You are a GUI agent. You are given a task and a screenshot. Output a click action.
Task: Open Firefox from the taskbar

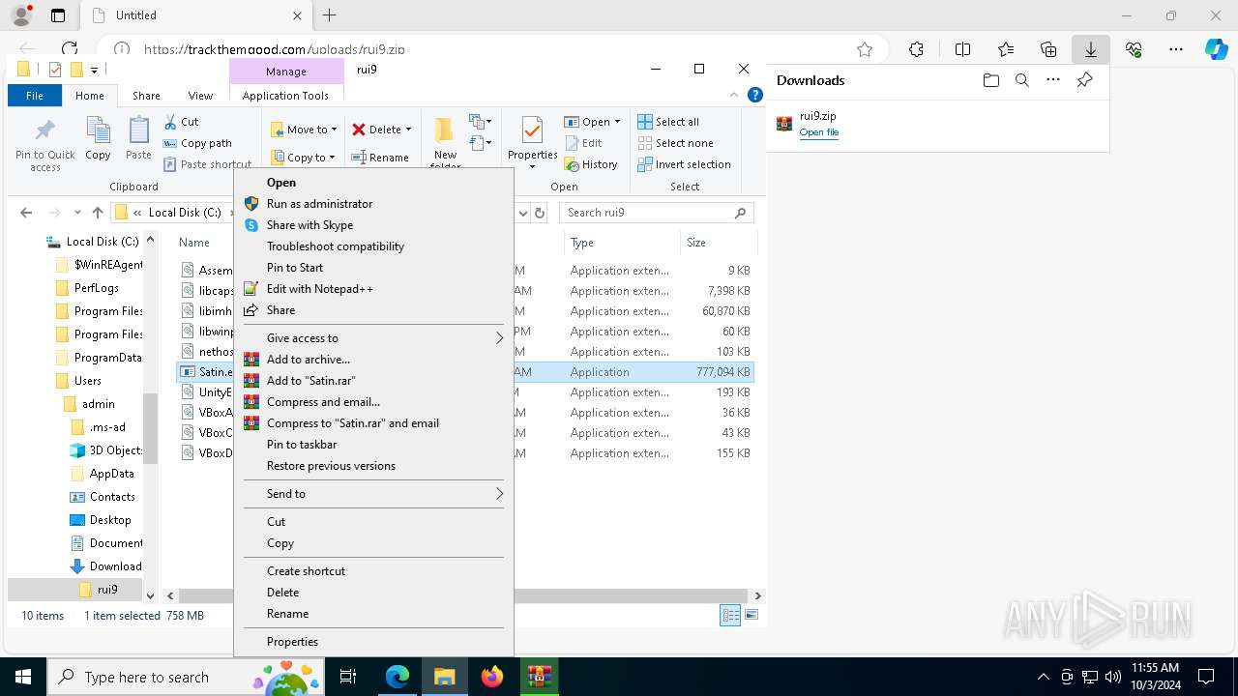tap(492, 677)
